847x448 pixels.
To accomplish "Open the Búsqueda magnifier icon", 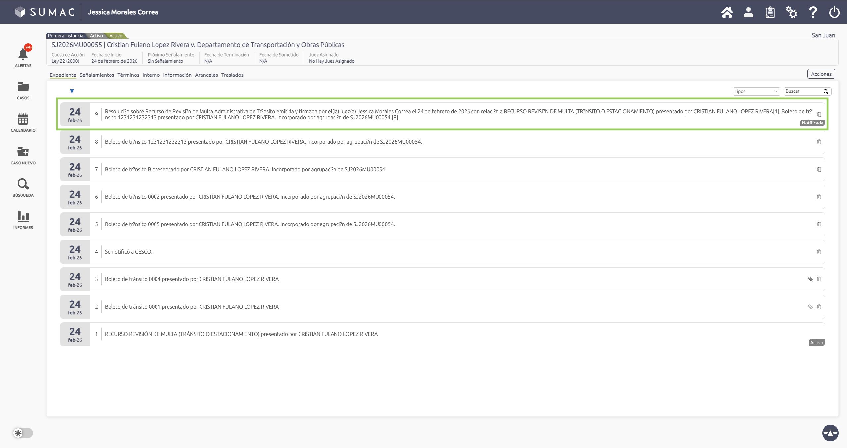I will (23, 184).
